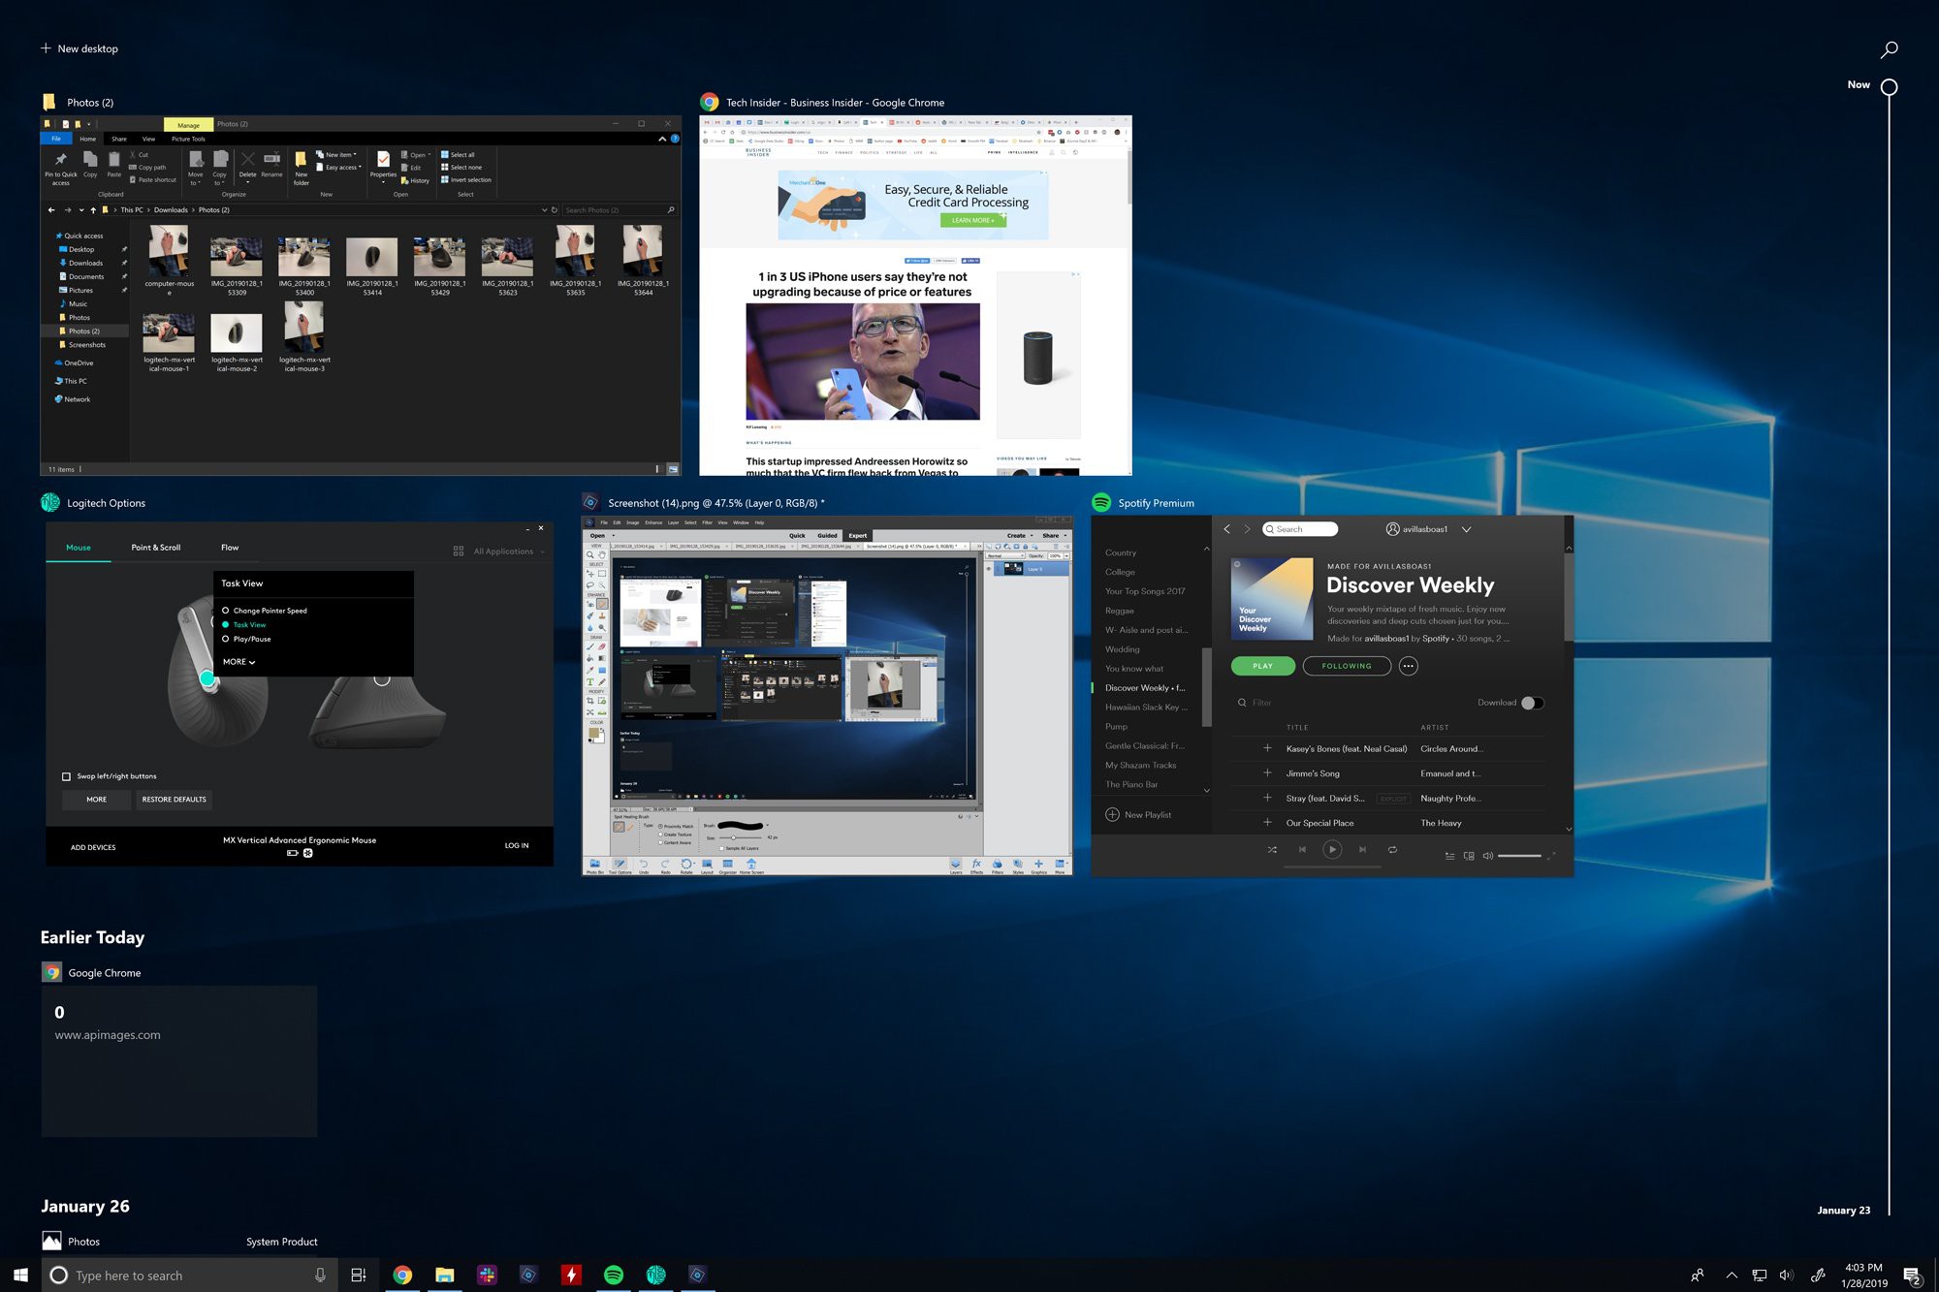Click the Slack taskbar icon

(487, 1275)
